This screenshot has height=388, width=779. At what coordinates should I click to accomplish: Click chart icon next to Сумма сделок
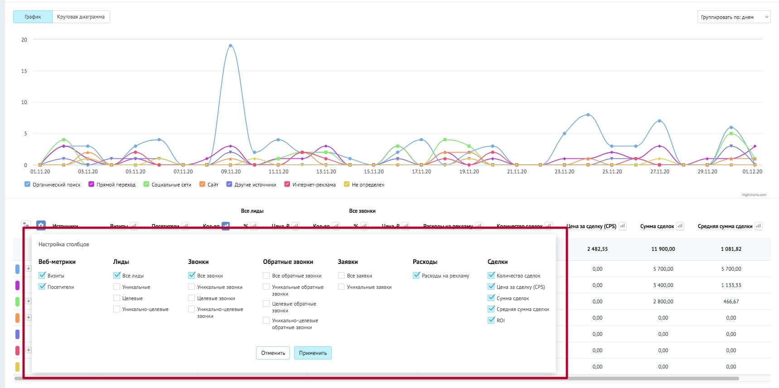[680, 226]
